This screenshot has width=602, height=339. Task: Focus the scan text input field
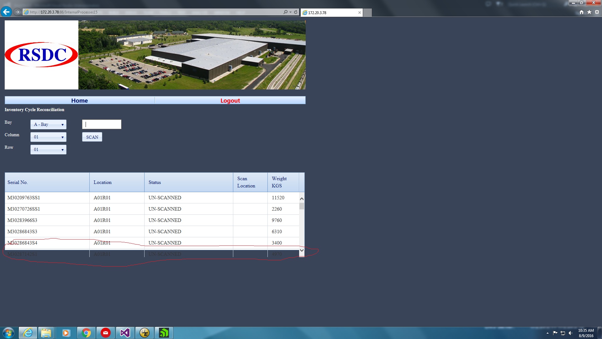[x=102, y=124]
